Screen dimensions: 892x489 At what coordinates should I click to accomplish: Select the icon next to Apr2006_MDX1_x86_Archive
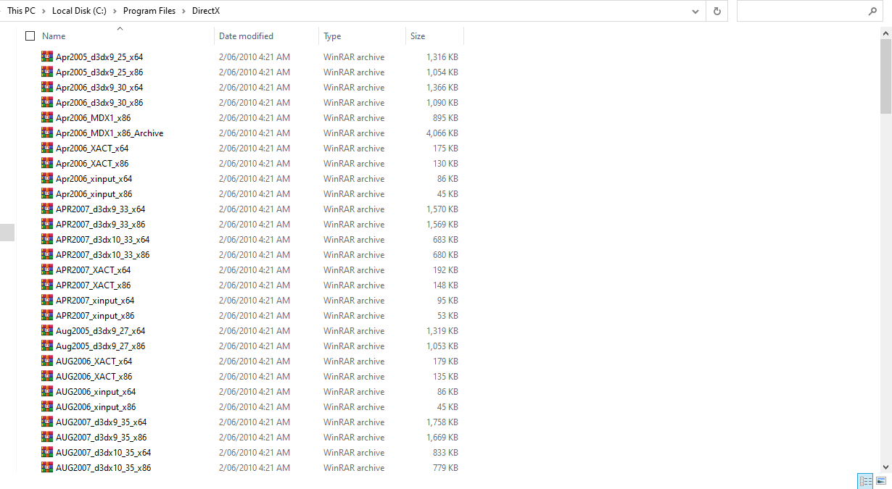(47, 133)
